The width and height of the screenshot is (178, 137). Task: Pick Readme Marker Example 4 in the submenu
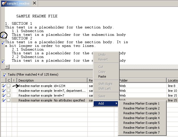coord(141,118)
